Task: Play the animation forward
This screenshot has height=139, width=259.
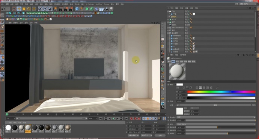Action: (113, 118)
